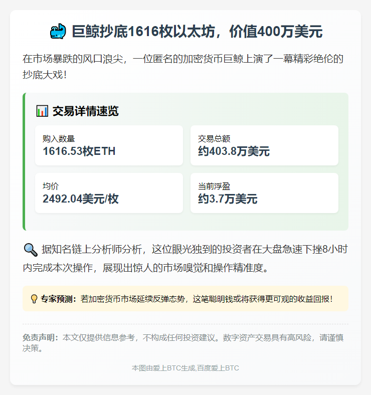
Task: Select the 1616.53枚ETH value
Action: tap(79, 151)
